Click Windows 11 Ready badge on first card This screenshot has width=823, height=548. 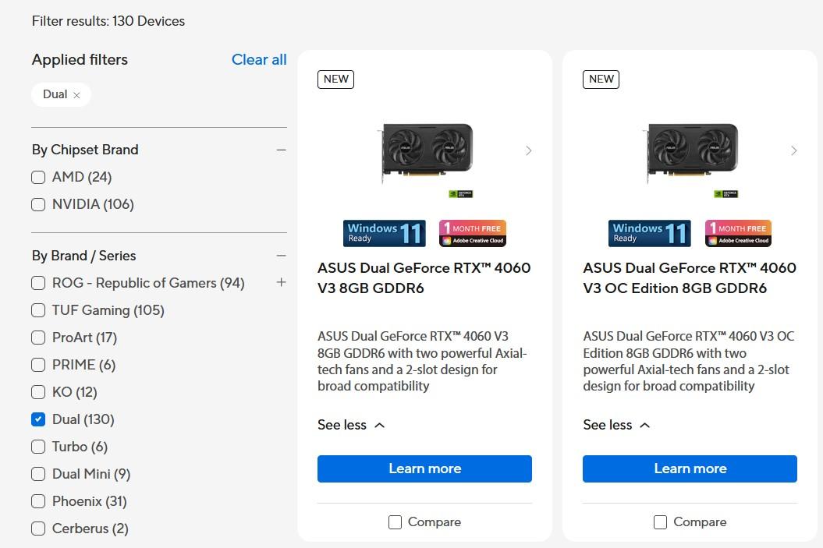click(x=384, y=233)
